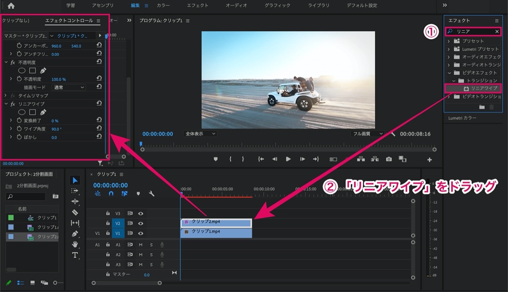Select the Razor tool in the toolbox
The height and width of the screenshot is (292, 508).
[x=75, y=212]
